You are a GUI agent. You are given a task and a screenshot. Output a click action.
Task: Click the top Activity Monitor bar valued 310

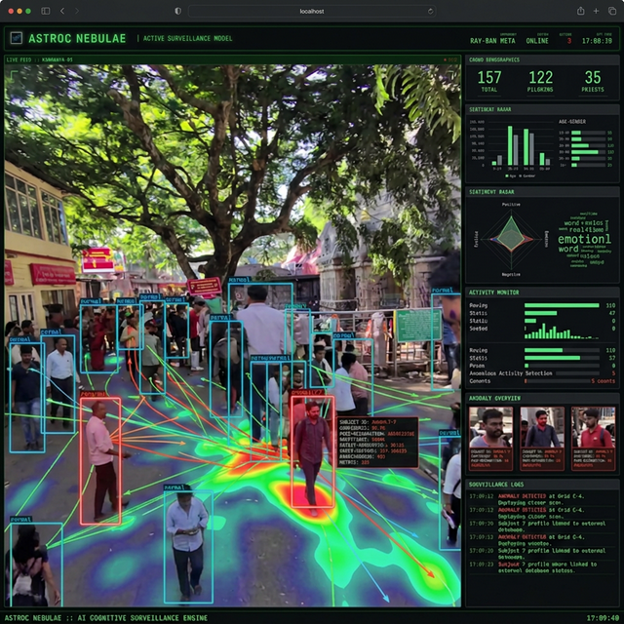(562, 305)
